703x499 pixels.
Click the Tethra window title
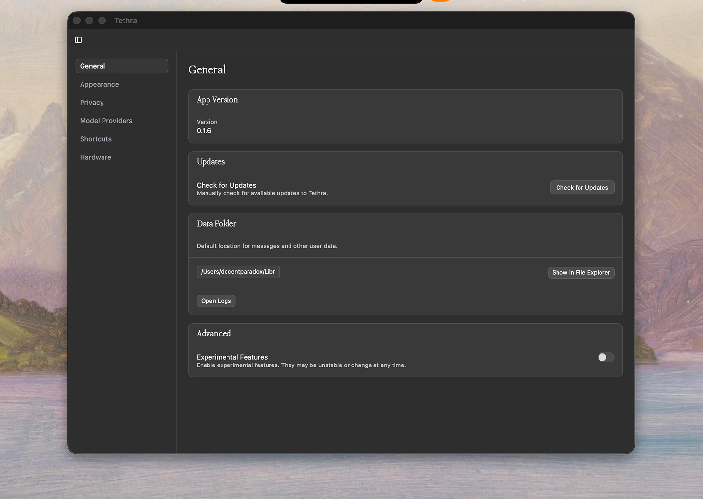125,20
